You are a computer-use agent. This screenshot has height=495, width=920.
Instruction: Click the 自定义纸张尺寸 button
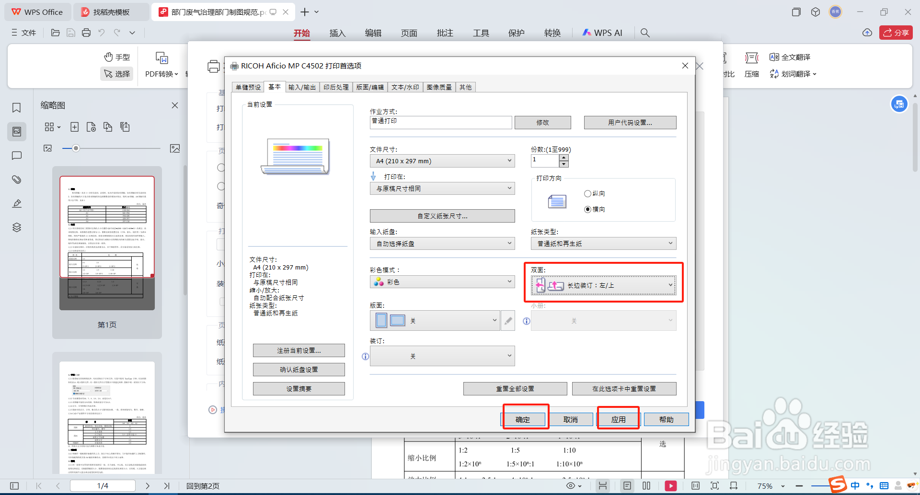442,216
